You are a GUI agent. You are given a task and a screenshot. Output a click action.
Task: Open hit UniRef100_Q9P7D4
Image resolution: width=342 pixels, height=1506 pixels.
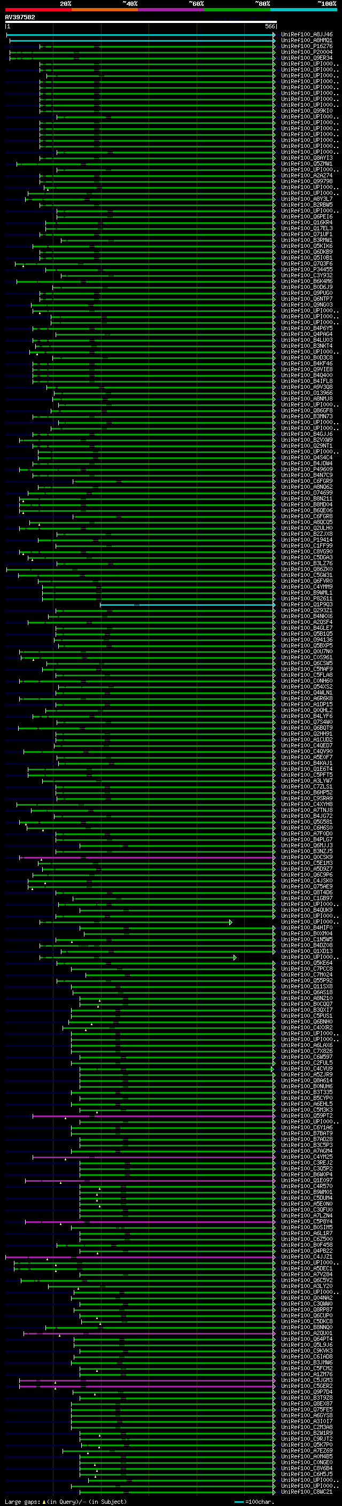tap(306, 1392)
